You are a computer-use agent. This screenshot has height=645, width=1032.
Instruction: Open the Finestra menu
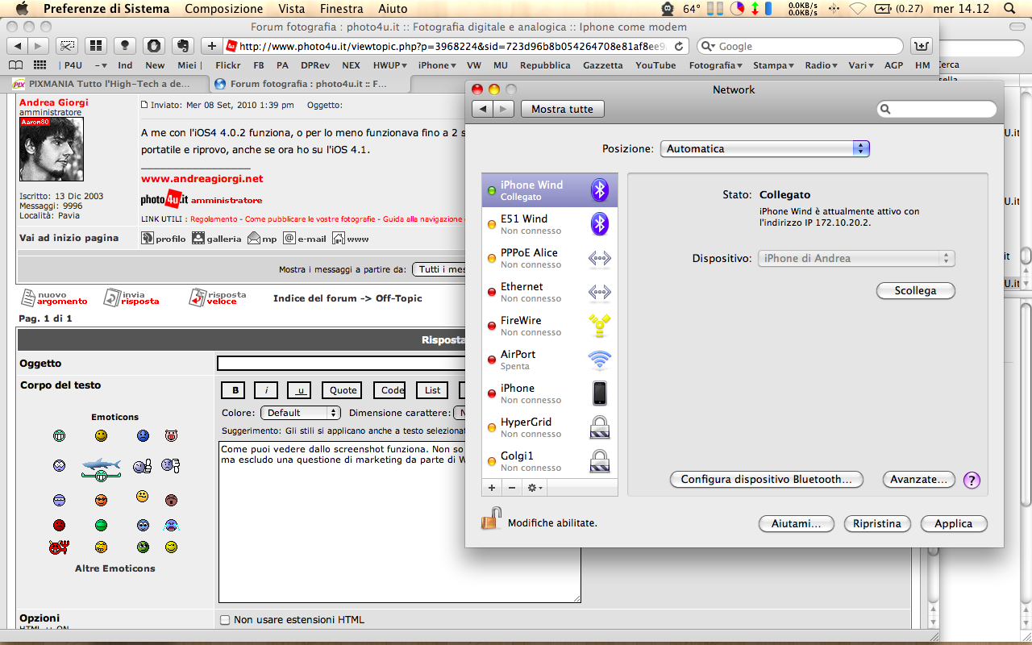click(341, 9)
